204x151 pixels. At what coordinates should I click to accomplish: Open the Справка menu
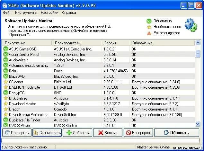(69, 13)
